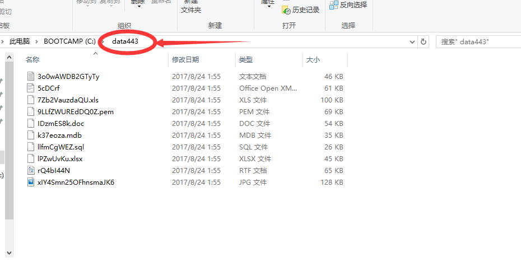Select the data443 breadcrumb segment
Screen dimensions: 521x262
[x=125, y=41]
